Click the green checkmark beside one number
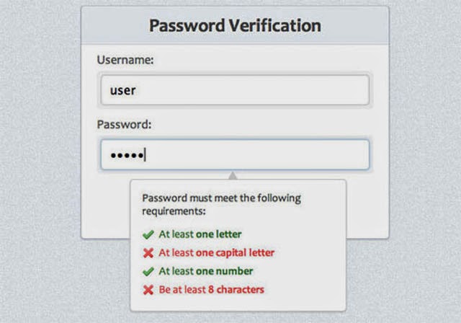This screenshot has height=323, width=461. click(148, 272)
